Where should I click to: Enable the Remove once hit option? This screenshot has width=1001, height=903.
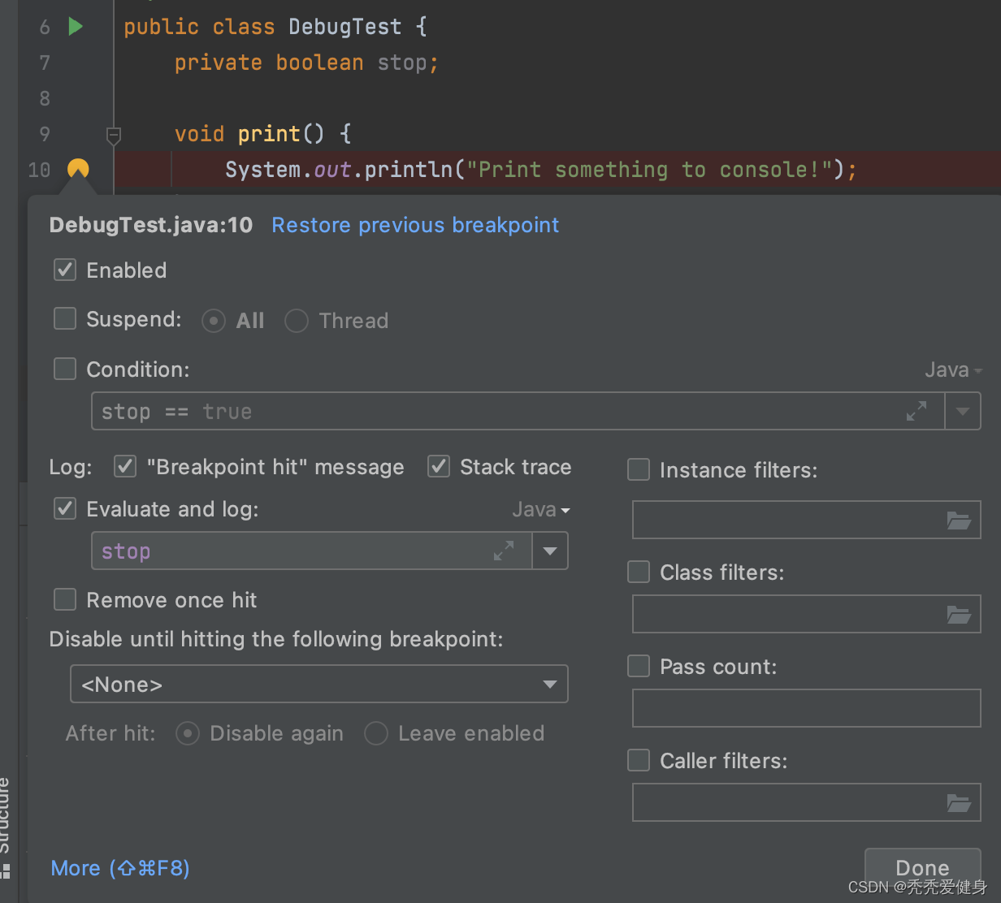pos(65,600)
